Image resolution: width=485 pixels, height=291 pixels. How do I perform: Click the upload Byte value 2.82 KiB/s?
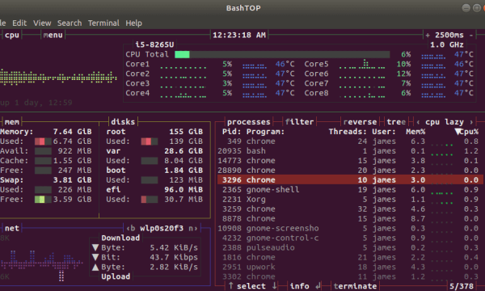[x=174, y=267]
